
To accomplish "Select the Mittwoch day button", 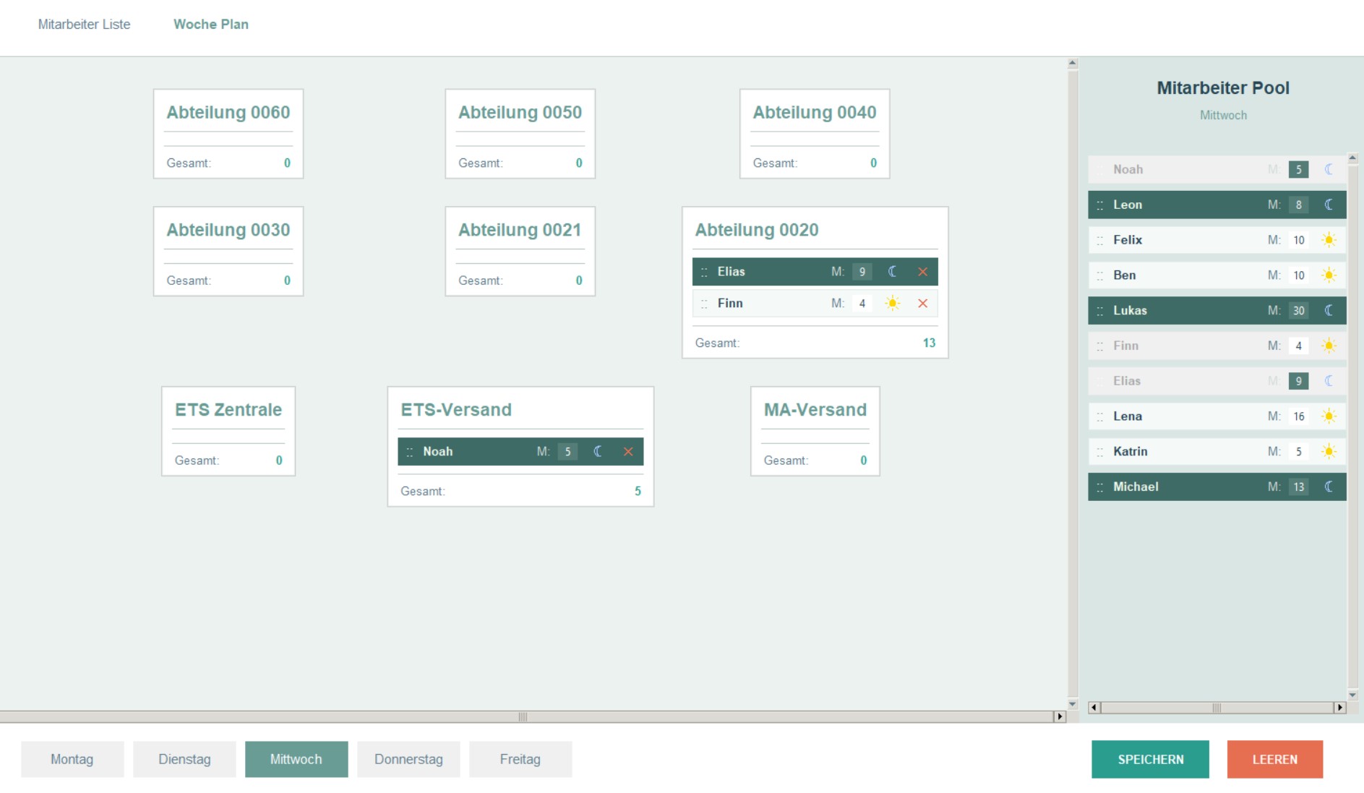I will [296, 759].
